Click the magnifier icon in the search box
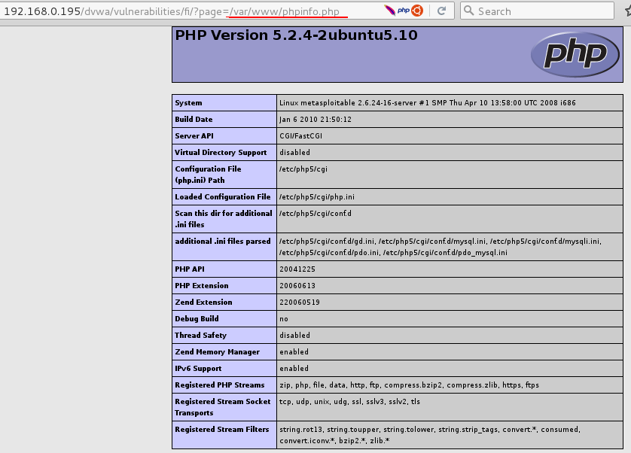Screen dimensions: 631x453 [x=468, y=11]
